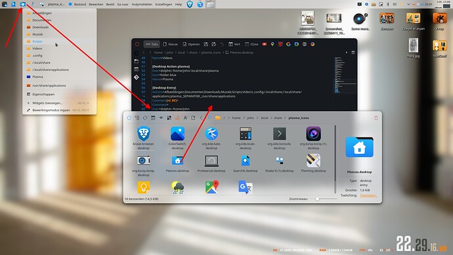Click the Google Translate desktop file icon
453x255 pixels.
[246, 187]
